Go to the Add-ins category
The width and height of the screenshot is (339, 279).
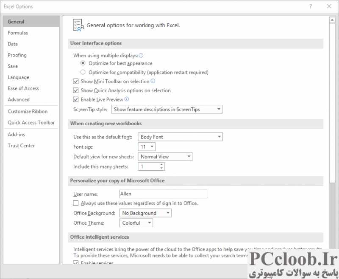(31, 135)
